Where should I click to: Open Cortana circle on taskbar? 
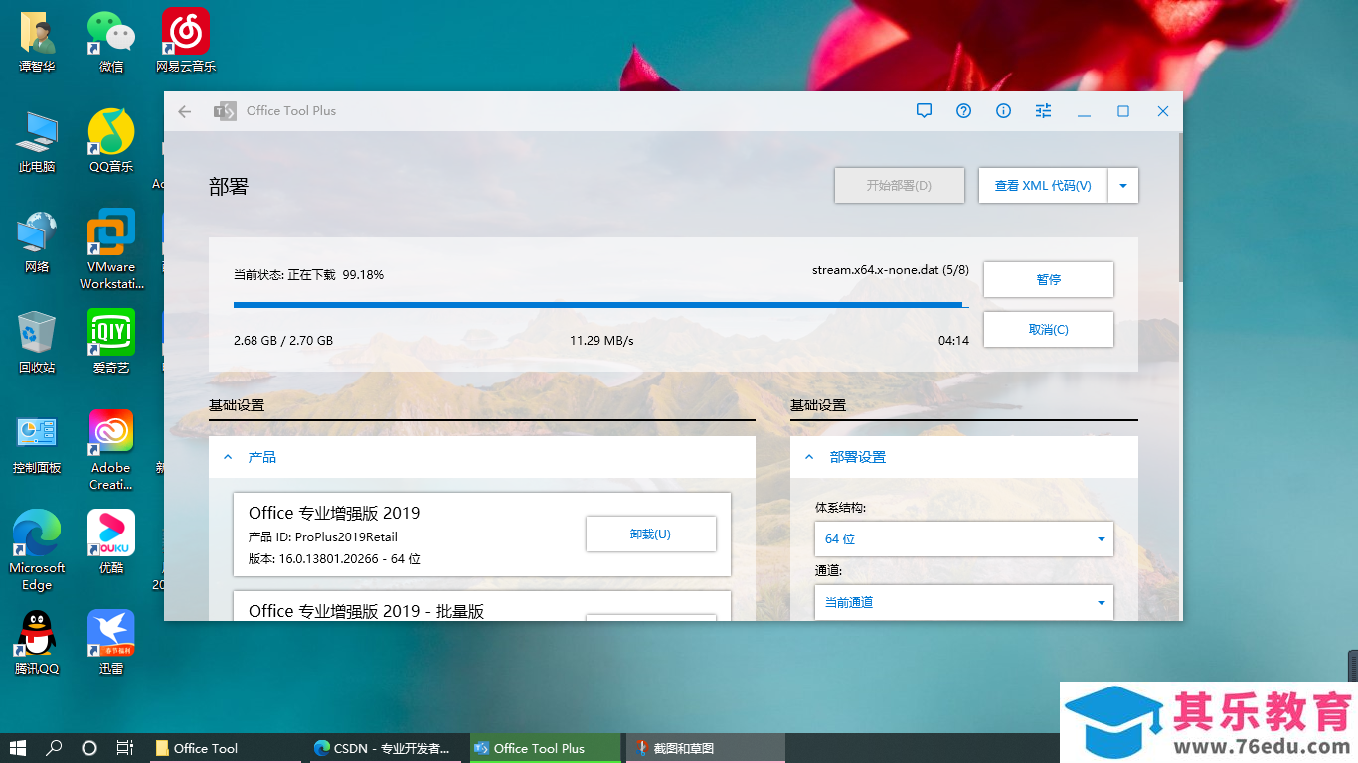89,748
